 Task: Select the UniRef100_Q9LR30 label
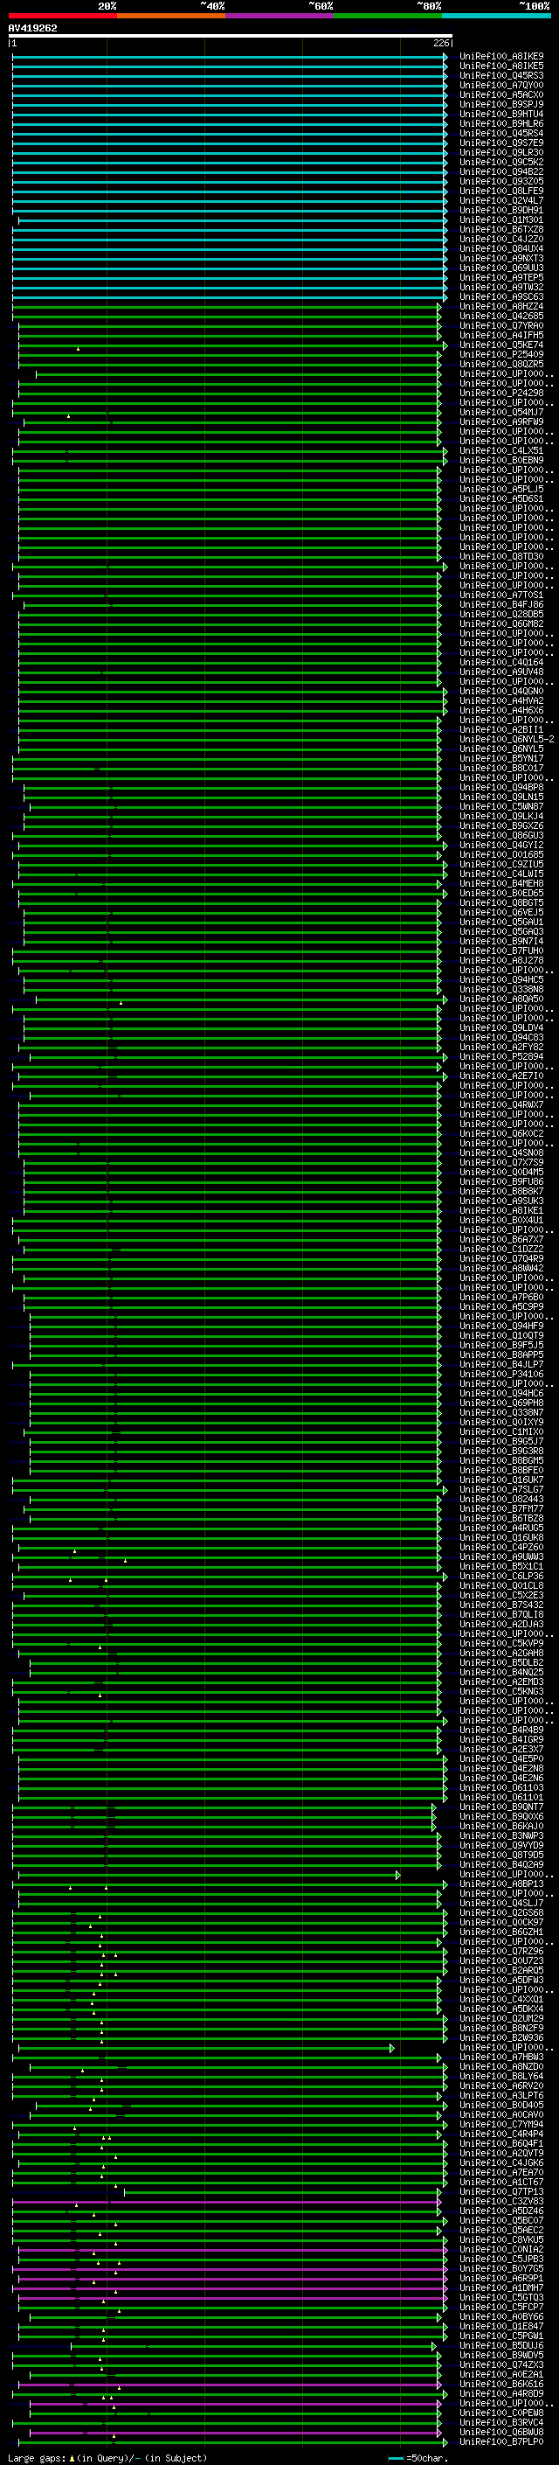501,152
